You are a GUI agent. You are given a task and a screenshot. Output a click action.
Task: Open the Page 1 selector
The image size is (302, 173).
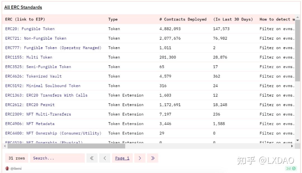[122, 158]
